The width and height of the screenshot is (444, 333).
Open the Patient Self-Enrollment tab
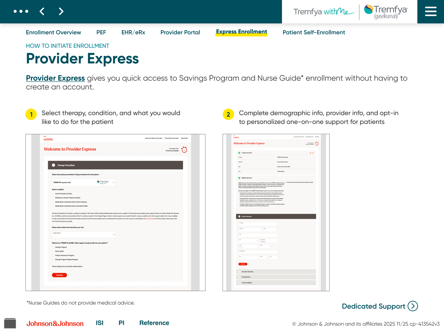click(314, 33)
